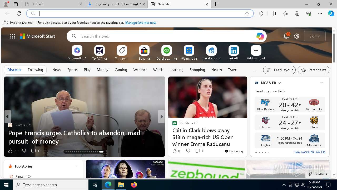
Task: Open the News feed category
Action: tap(57, 70)
